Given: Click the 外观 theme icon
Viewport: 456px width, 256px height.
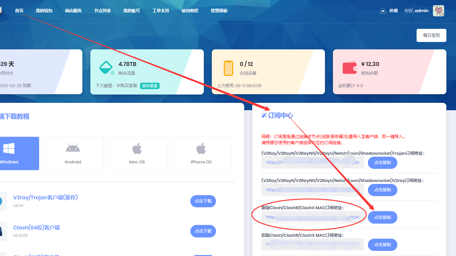Looking at the screenshot, I should point(383,11).
